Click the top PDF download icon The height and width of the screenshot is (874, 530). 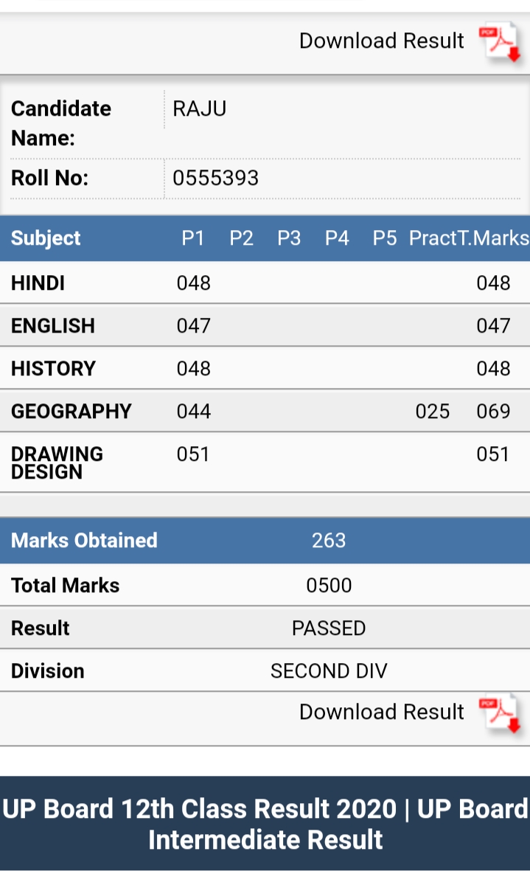click(499, 43)
